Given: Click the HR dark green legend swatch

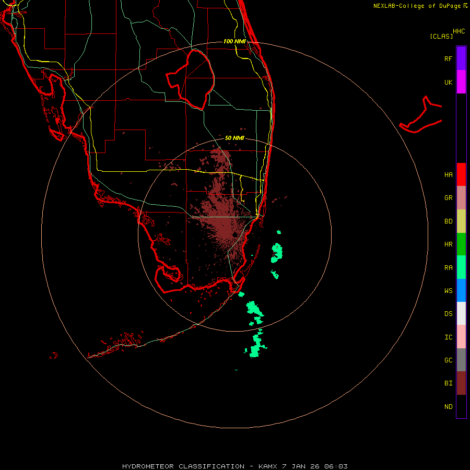Looking at the screenshot, I should [x=461, y=244].
